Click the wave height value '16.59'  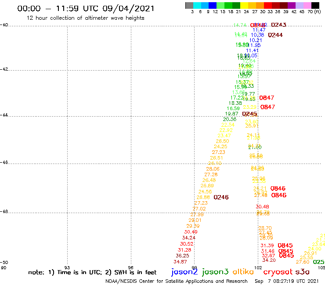click(233, 108)
